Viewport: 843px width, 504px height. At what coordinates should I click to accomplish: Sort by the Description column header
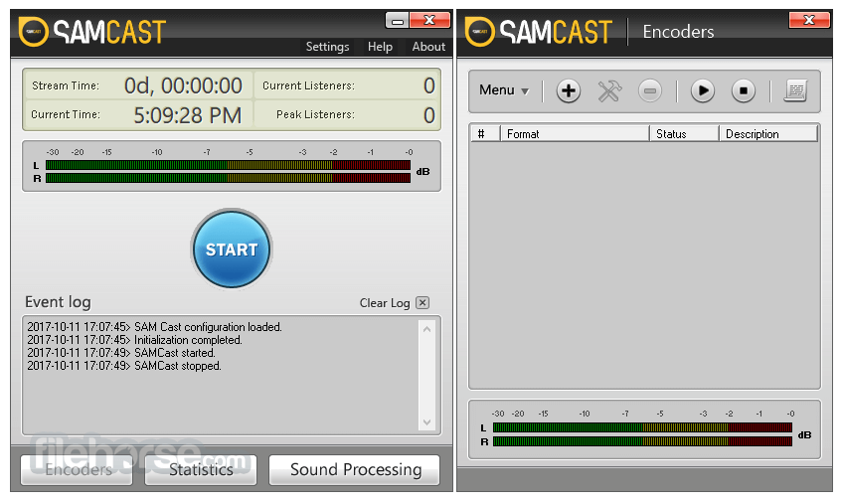[768, 133]
